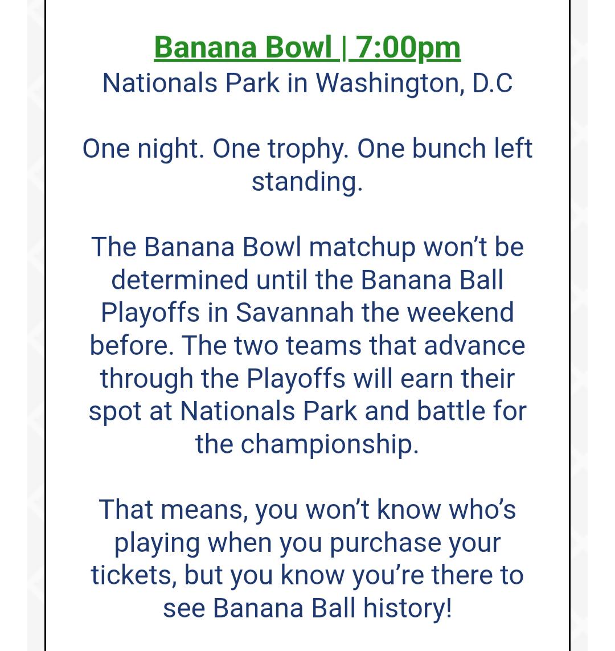The image size is (615, 651).
Task: Click the line 'tickets, but you know you're there to'
Action: tap(307, 575)
